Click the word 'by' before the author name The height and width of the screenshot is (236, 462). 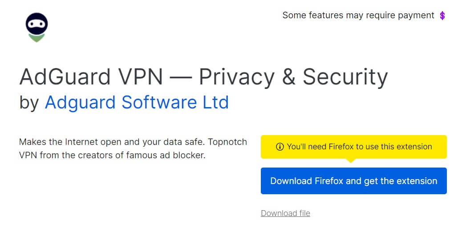coord(29,102)
